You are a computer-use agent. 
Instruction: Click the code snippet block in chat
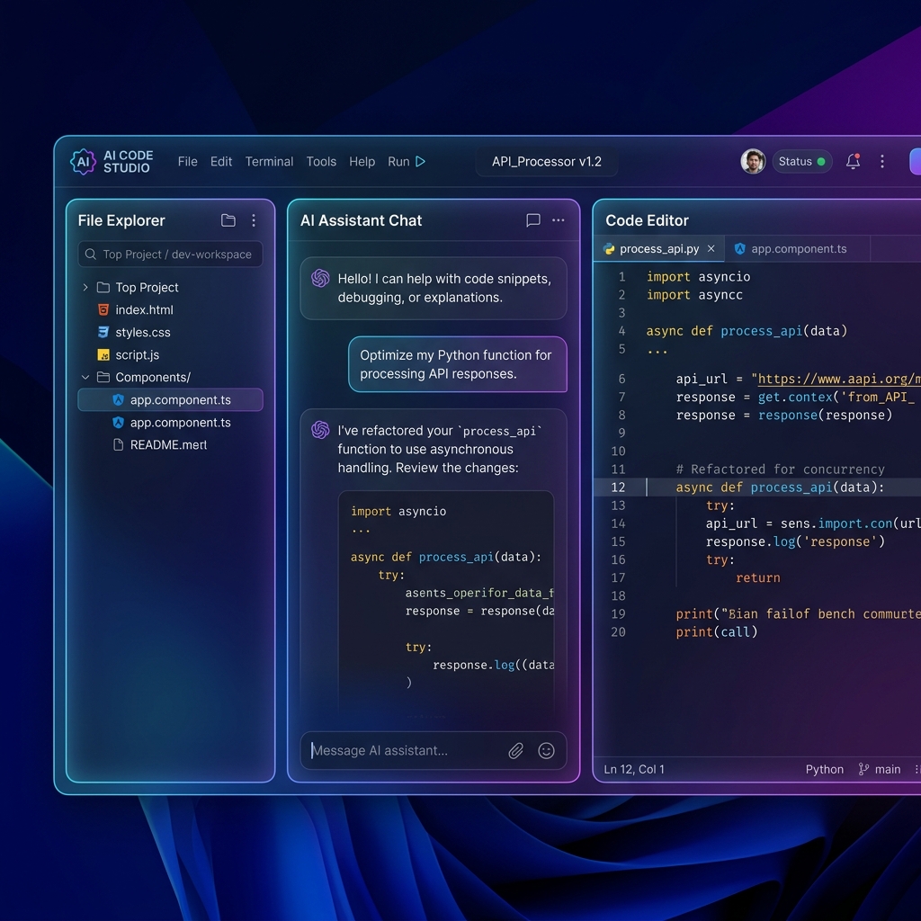[446, 602]
